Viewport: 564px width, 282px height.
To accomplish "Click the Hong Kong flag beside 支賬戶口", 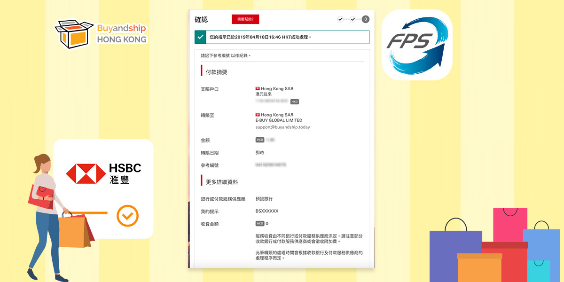I will [258, 88].
